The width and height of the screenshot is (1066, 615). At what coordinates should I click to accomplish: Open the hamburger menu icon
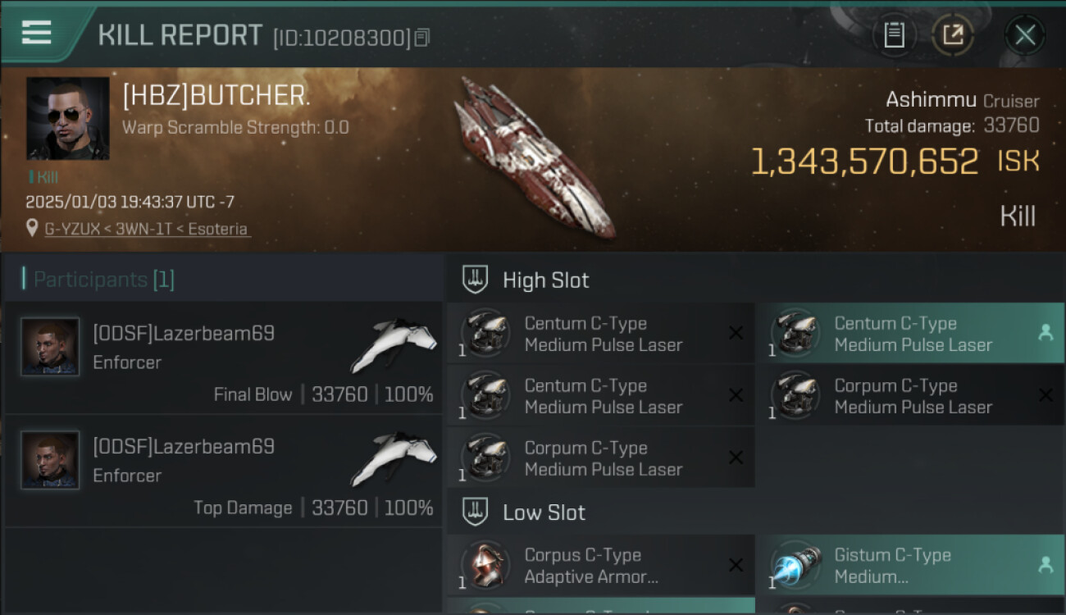coord(36,33)
